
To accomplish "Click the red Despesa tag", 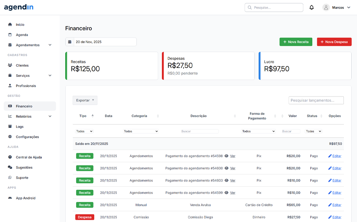I will point(85,217).
